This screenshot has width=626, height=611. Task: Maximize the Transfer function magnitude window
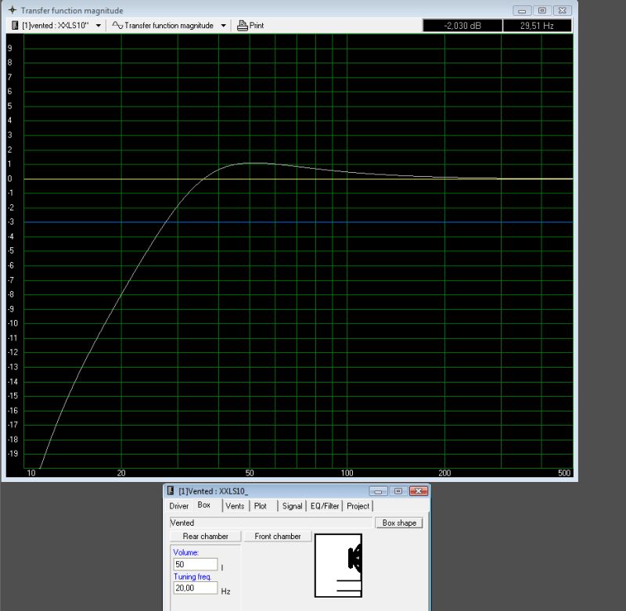coord(541,10)
